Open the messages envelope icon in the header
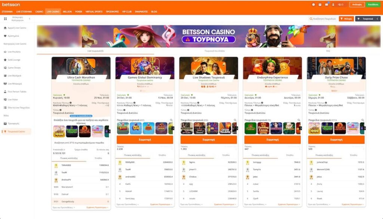This screenshot has width=383, height=219. pos(327,4)
